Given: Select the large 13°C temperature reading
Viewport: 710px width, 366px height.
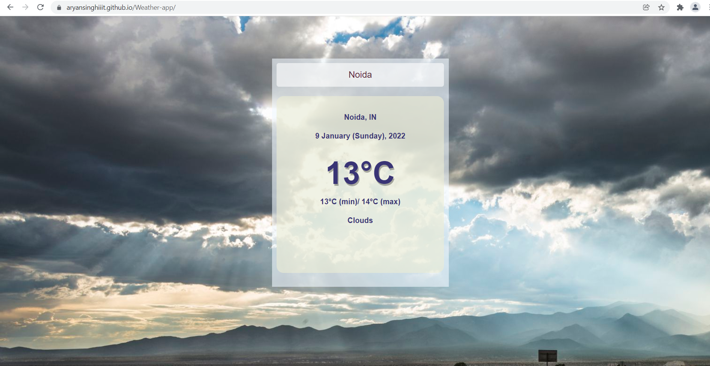Looking at the screenshot, I should pyautogui.click(x=361, y=173).
